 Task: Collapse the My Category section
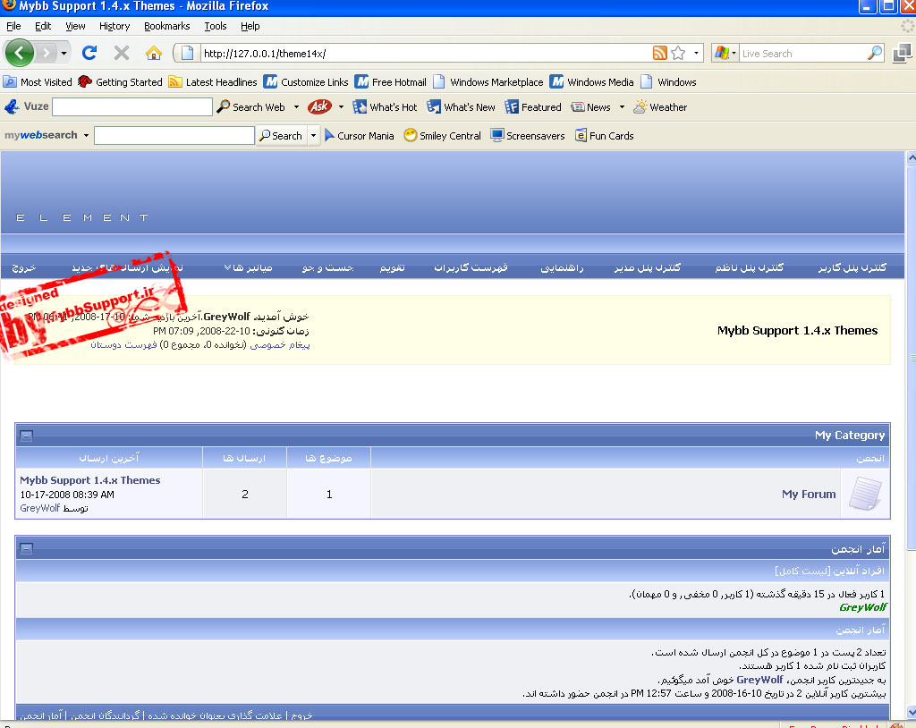[26, 436]
